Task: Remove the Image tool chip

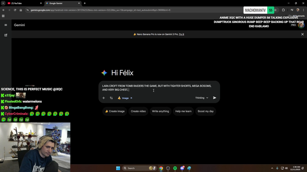Action: [131, 98]
